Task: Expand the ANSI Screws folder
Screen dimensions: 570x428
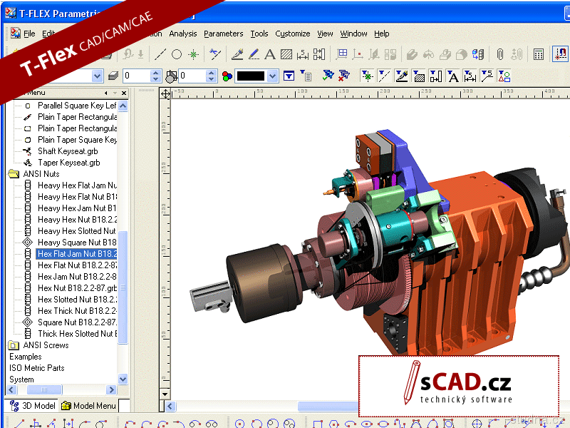Action: click(14, 345)
